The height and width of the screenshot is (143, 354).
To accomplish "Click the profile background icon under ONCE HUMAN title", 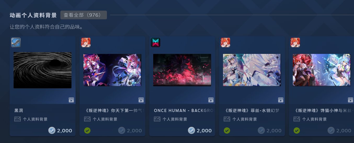I will 157,119.
